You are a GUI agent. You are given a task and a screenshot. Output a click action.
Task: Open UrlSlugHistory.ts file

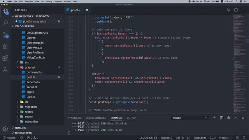[x=37, y=33]
